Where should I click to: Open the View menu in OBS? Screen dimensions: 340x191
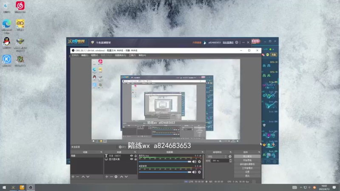94,56
